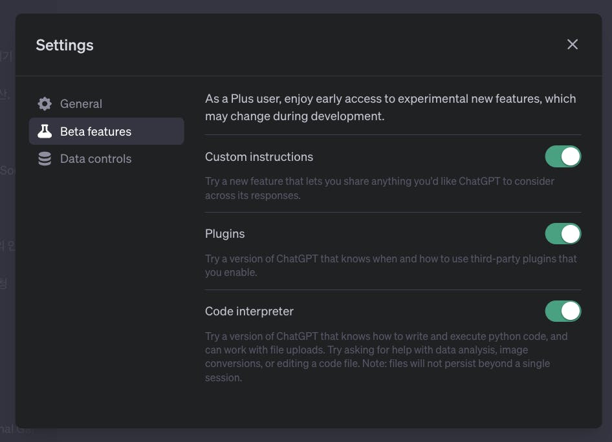Click the Custom instructions heading

click(x=259, y=156)
